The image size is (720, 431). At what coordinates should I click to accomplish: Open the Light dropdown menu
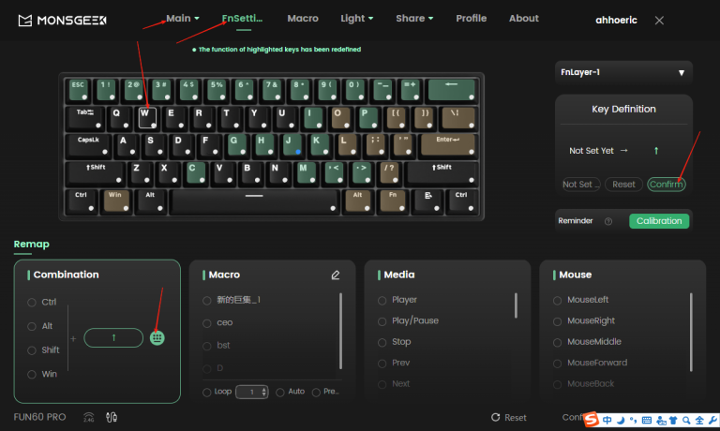click(x=356, y=19)
